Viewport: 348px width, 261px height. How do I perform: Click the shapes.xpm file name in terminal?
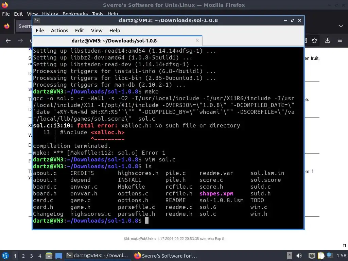click(x=216, y=193)
